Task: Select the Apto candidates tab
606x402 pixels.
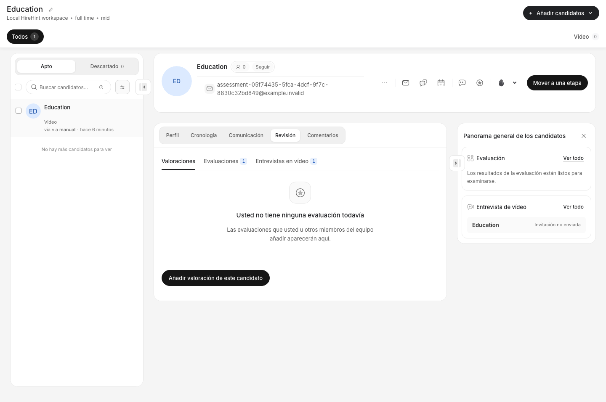Action: point(46,66)
